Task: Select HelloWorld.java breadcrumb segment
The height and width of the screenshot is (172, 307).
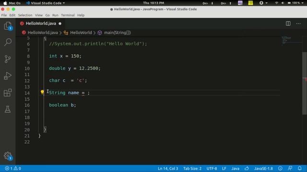Action: coord(43,32)
